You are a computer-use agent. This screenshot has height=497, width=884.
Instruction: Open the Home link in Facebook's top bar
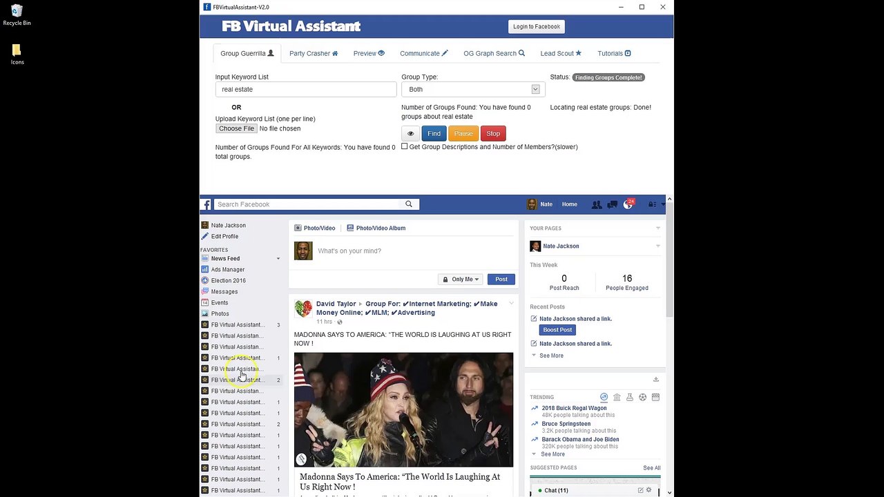570,204
